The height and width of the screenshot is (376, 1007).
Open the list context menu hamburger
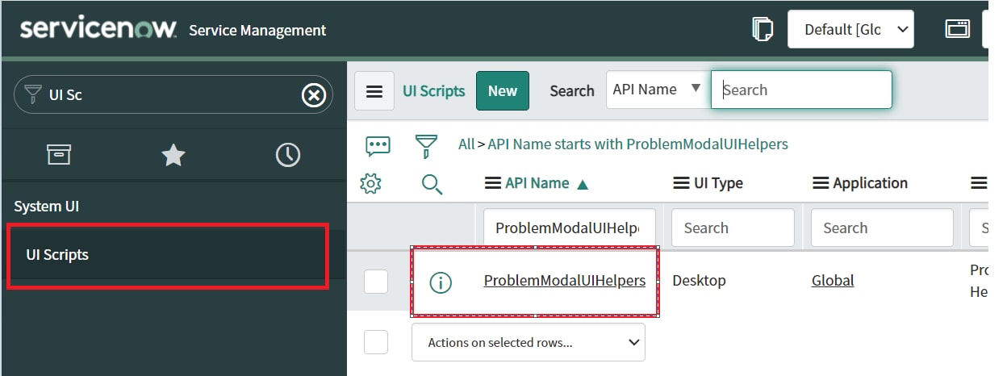[374, 91]
